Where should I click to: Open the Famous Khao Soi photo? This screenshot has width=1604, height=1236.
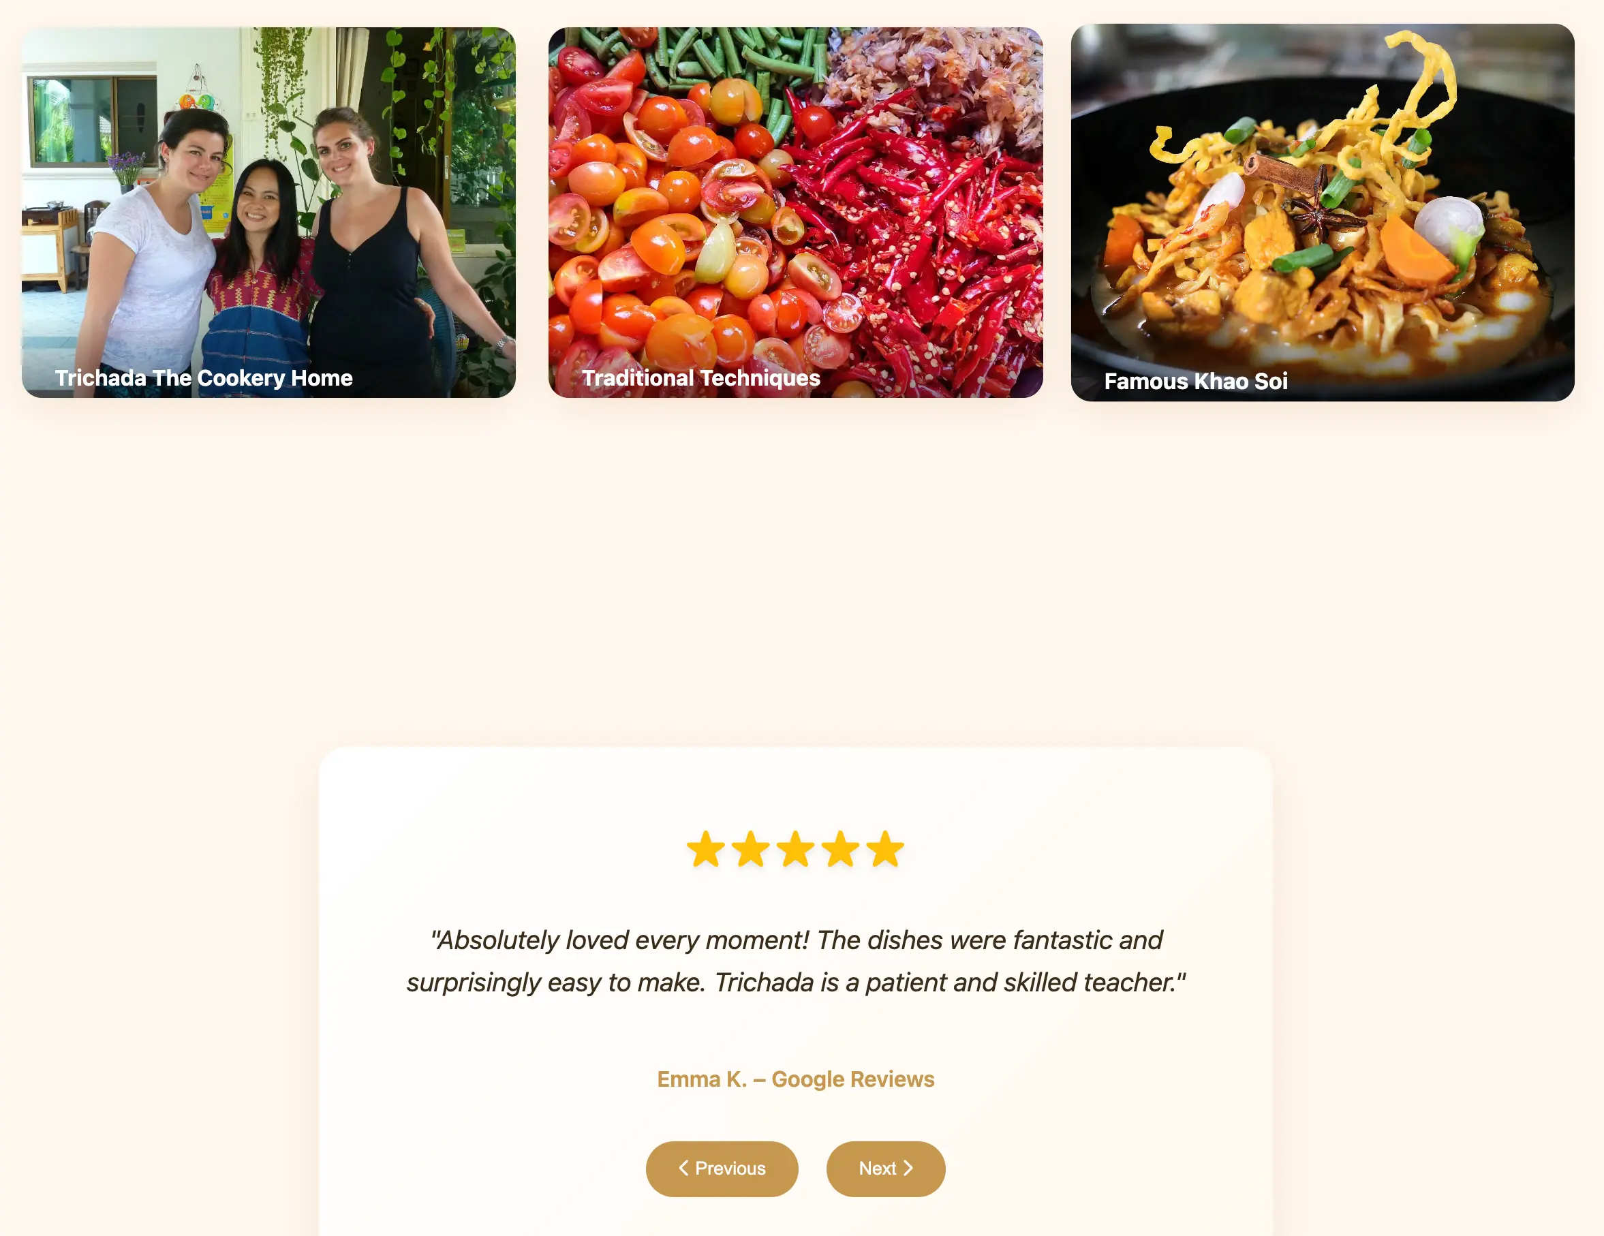click(1322, 212)
